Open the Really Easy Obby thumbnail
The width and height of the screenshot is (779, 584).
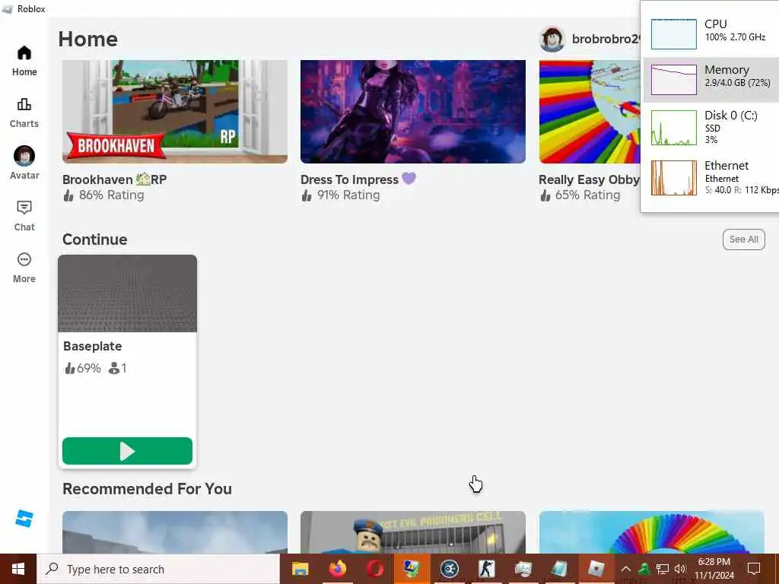pyautogui.click(x=590, y=112)
